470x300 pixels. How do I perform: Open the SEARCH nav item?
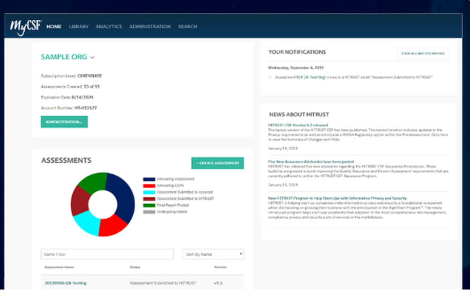point(188,27)
